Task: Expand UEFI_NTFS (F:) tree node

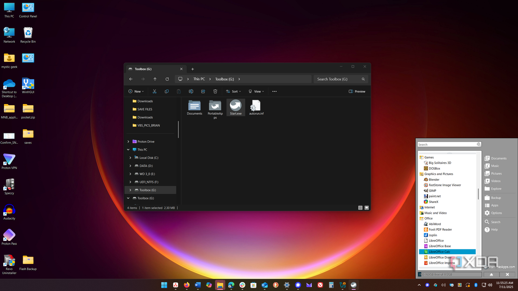Action: tap(130, 182)
